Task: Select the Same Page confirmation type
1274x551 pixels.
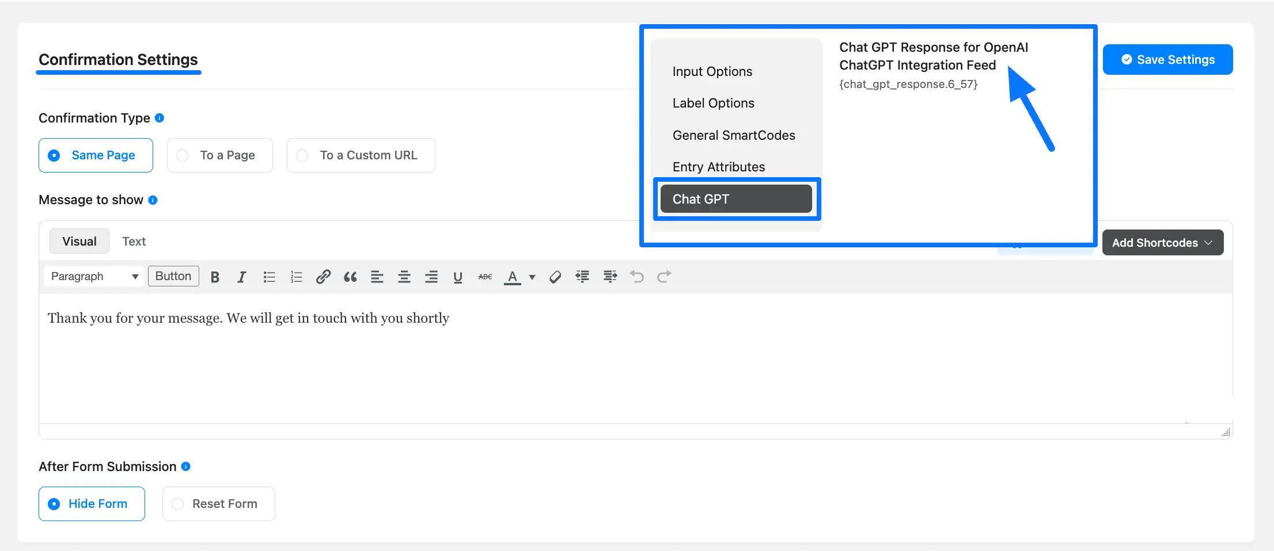Action: tap(96, 155)
